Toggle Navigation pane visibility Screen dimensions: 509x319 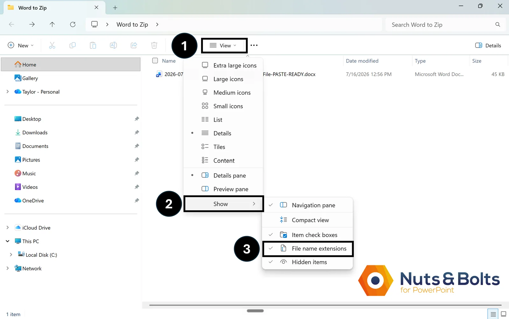pyautogui.click(x=308, y=205)
